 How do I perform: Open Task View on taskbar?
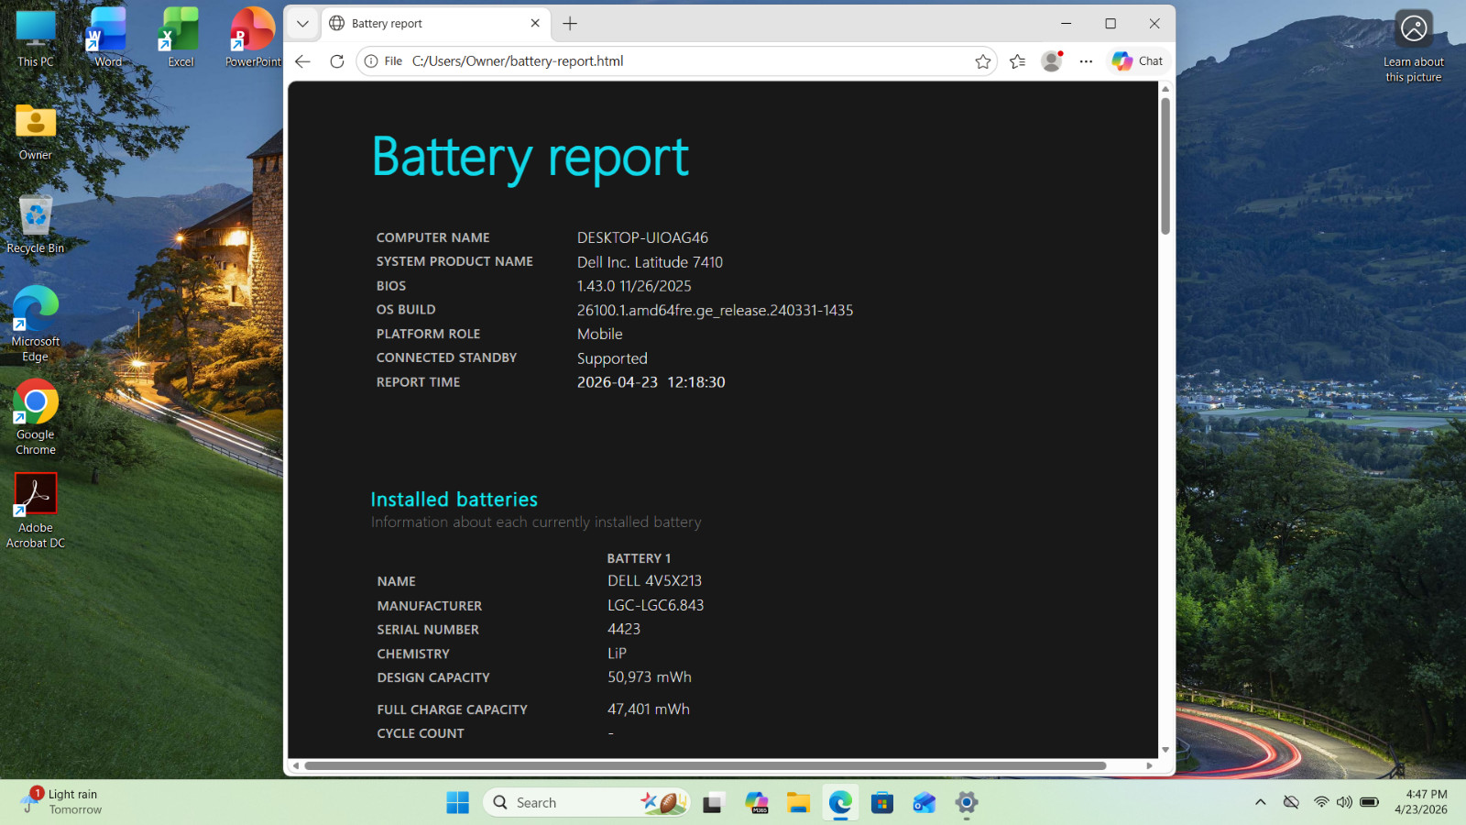(714, 803)
